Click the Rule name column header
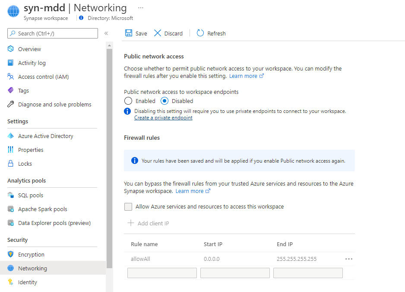The height and width of the screenshot is (292, 405). click(x=144, y=244)
